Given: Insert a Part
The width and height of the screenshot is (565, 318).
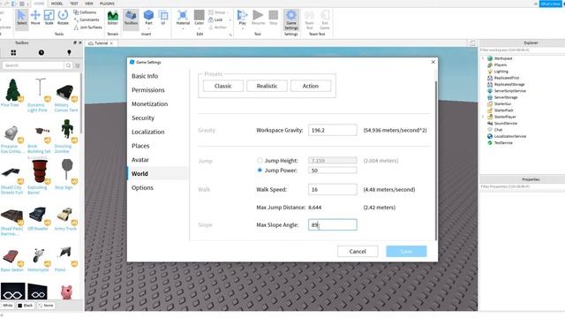Looking at the screenshot, I should click(148, 15).
